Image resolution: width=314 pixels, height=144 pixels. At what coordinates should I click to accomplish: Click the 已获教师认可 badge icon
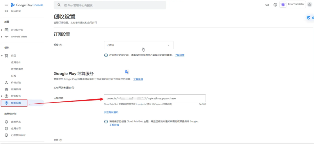coord(6,135)
